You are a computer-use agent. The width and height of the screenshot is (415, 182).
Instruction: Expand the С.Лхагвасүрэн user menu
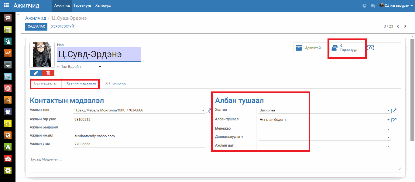tap(396, 5)
